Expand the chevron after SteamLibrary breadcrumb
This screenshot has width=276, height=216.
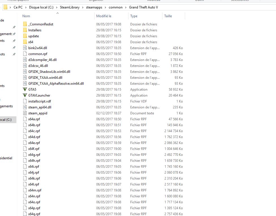[83, 7]
